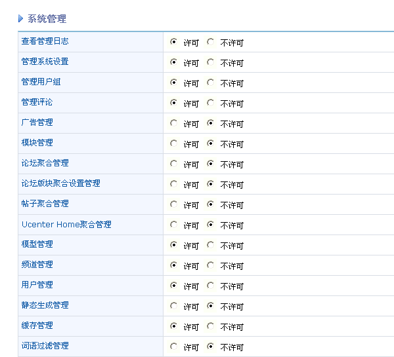The width and height of the screenshot is (394, 357).
Task: Choose 不许可 for 管理用户组
Action: tap(210, 83)
